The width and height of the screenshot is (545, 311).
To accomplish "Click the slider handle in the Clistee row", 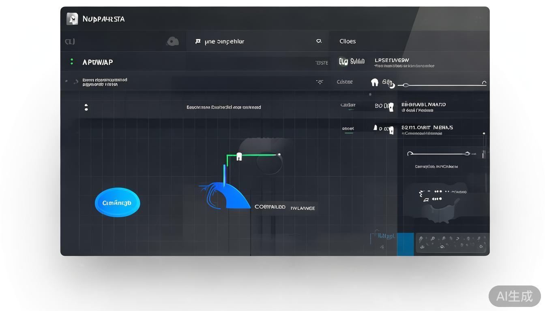I will (x=406, y=85).
